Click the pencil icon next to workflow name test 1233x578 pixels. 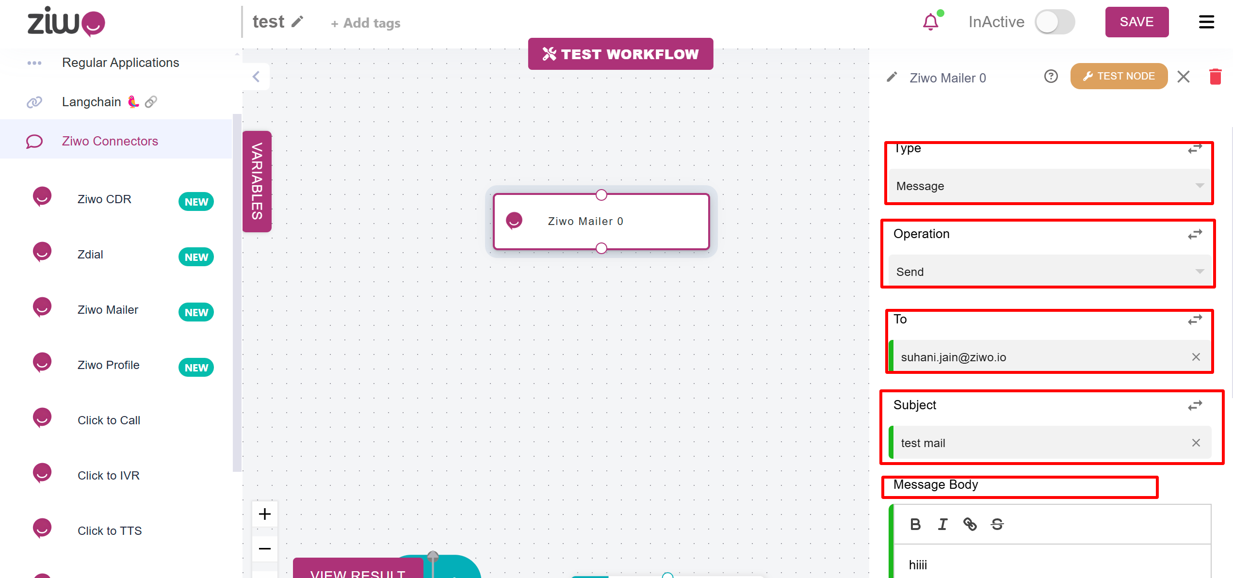pyautogui.click(x=297, y=22)
